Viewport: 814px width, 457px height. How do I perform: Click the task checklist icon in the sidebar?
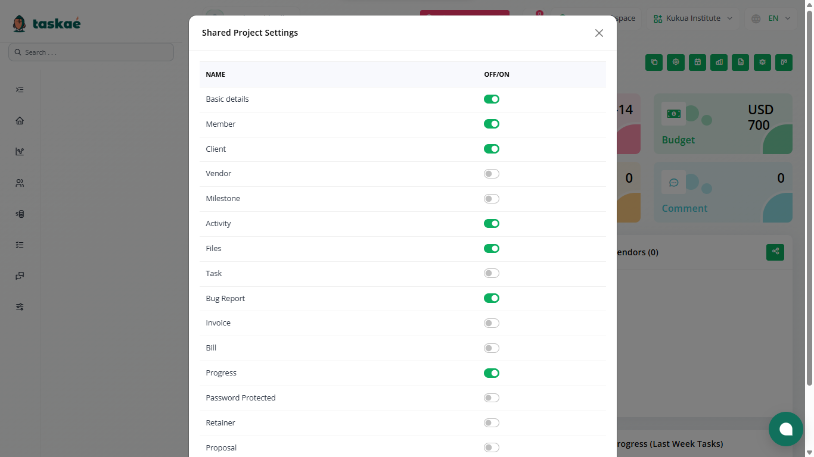[x=20, y=245]
